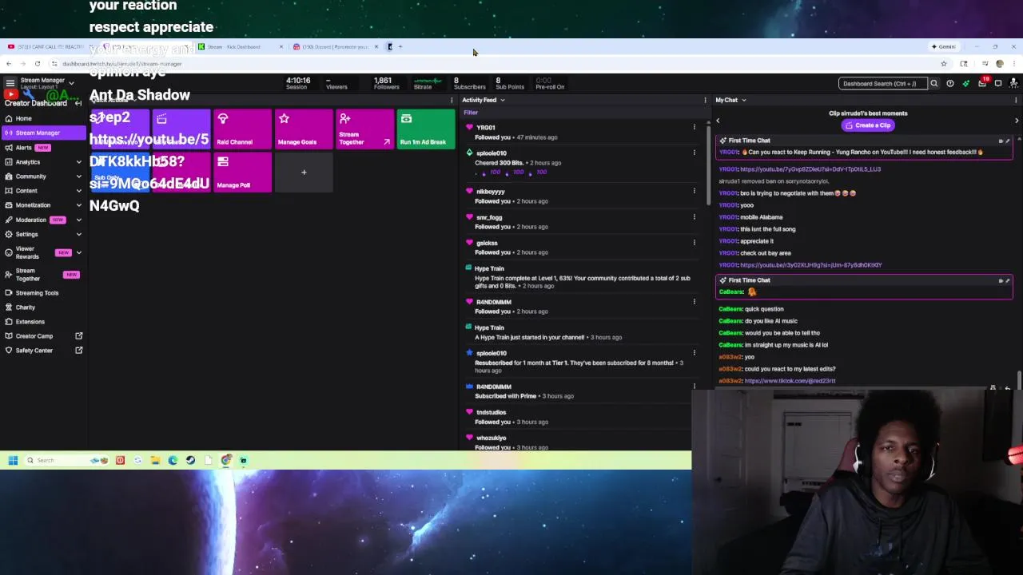Expand the Moderation section
The width and height of the screenshot is (1023, 575).
tap(78, 220)
